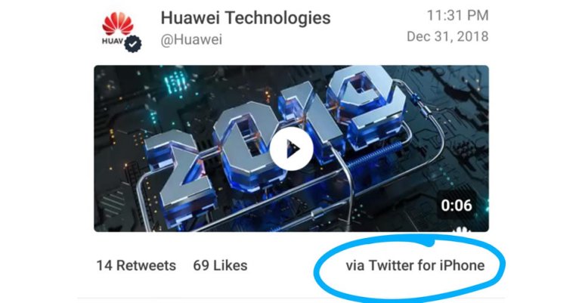The width and height of the screenshot is (582, 303).
Task: Click the divider line below tweet stats
Action: click(291, 298)
